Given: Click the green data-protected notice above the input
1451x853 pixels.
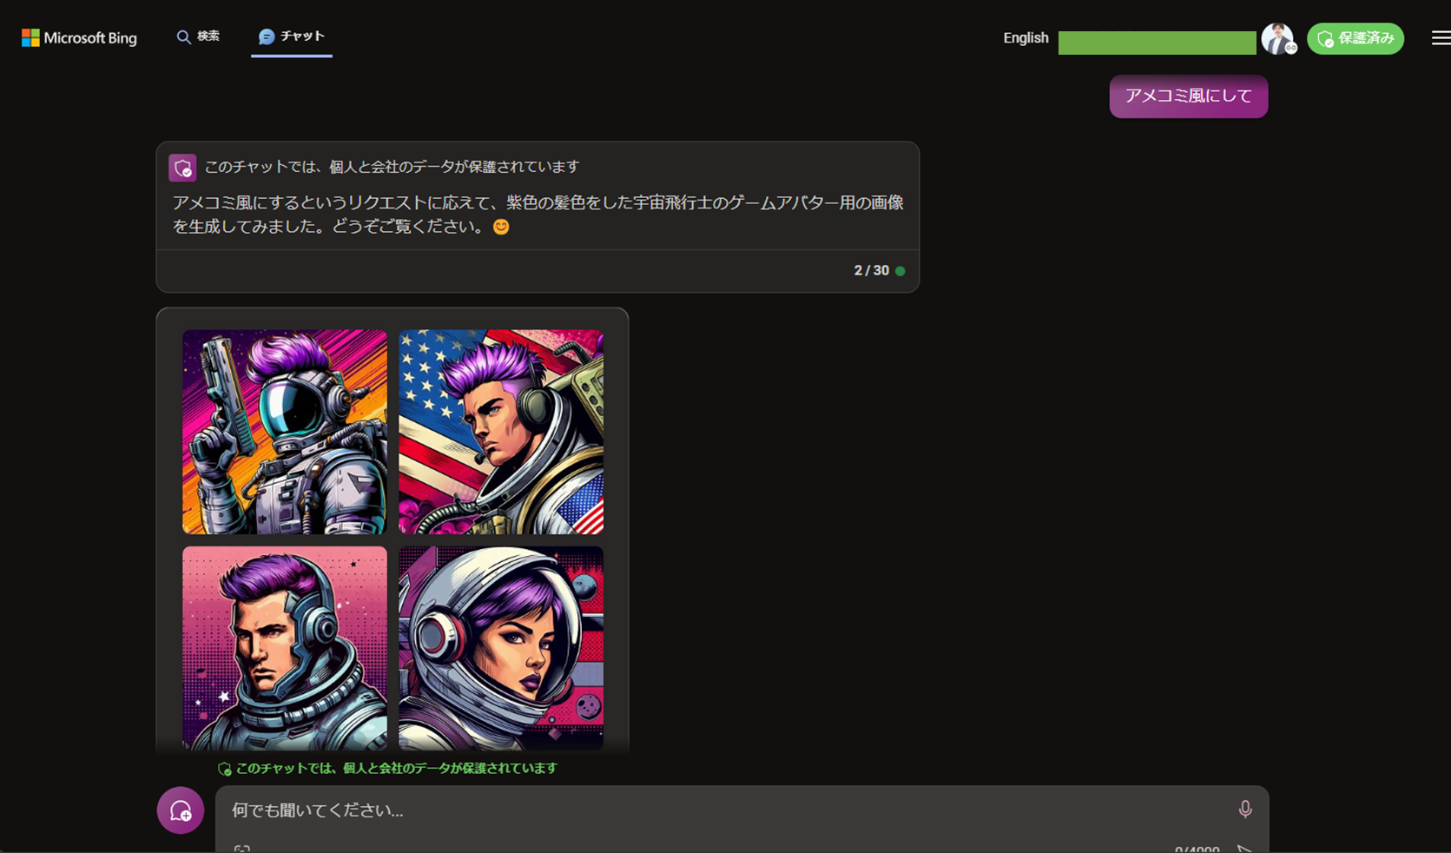Looking at the screenshot, I should (387, 769).
